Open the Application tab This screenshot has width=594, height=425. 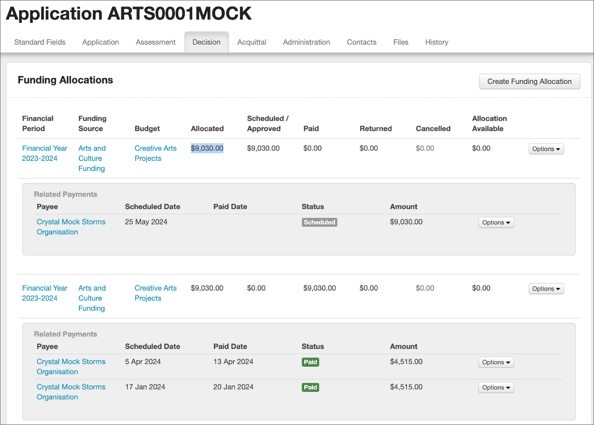click(100, 42)
